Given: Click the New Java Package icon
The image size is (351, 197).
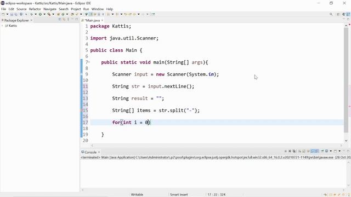Looking at the screenshot, I should [58, 14].
